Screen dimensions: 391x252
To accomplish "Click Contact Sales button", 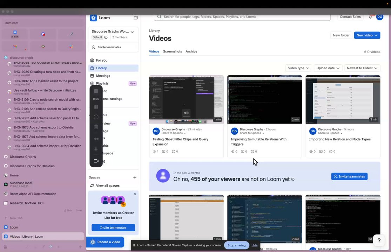I will [350, 17].
